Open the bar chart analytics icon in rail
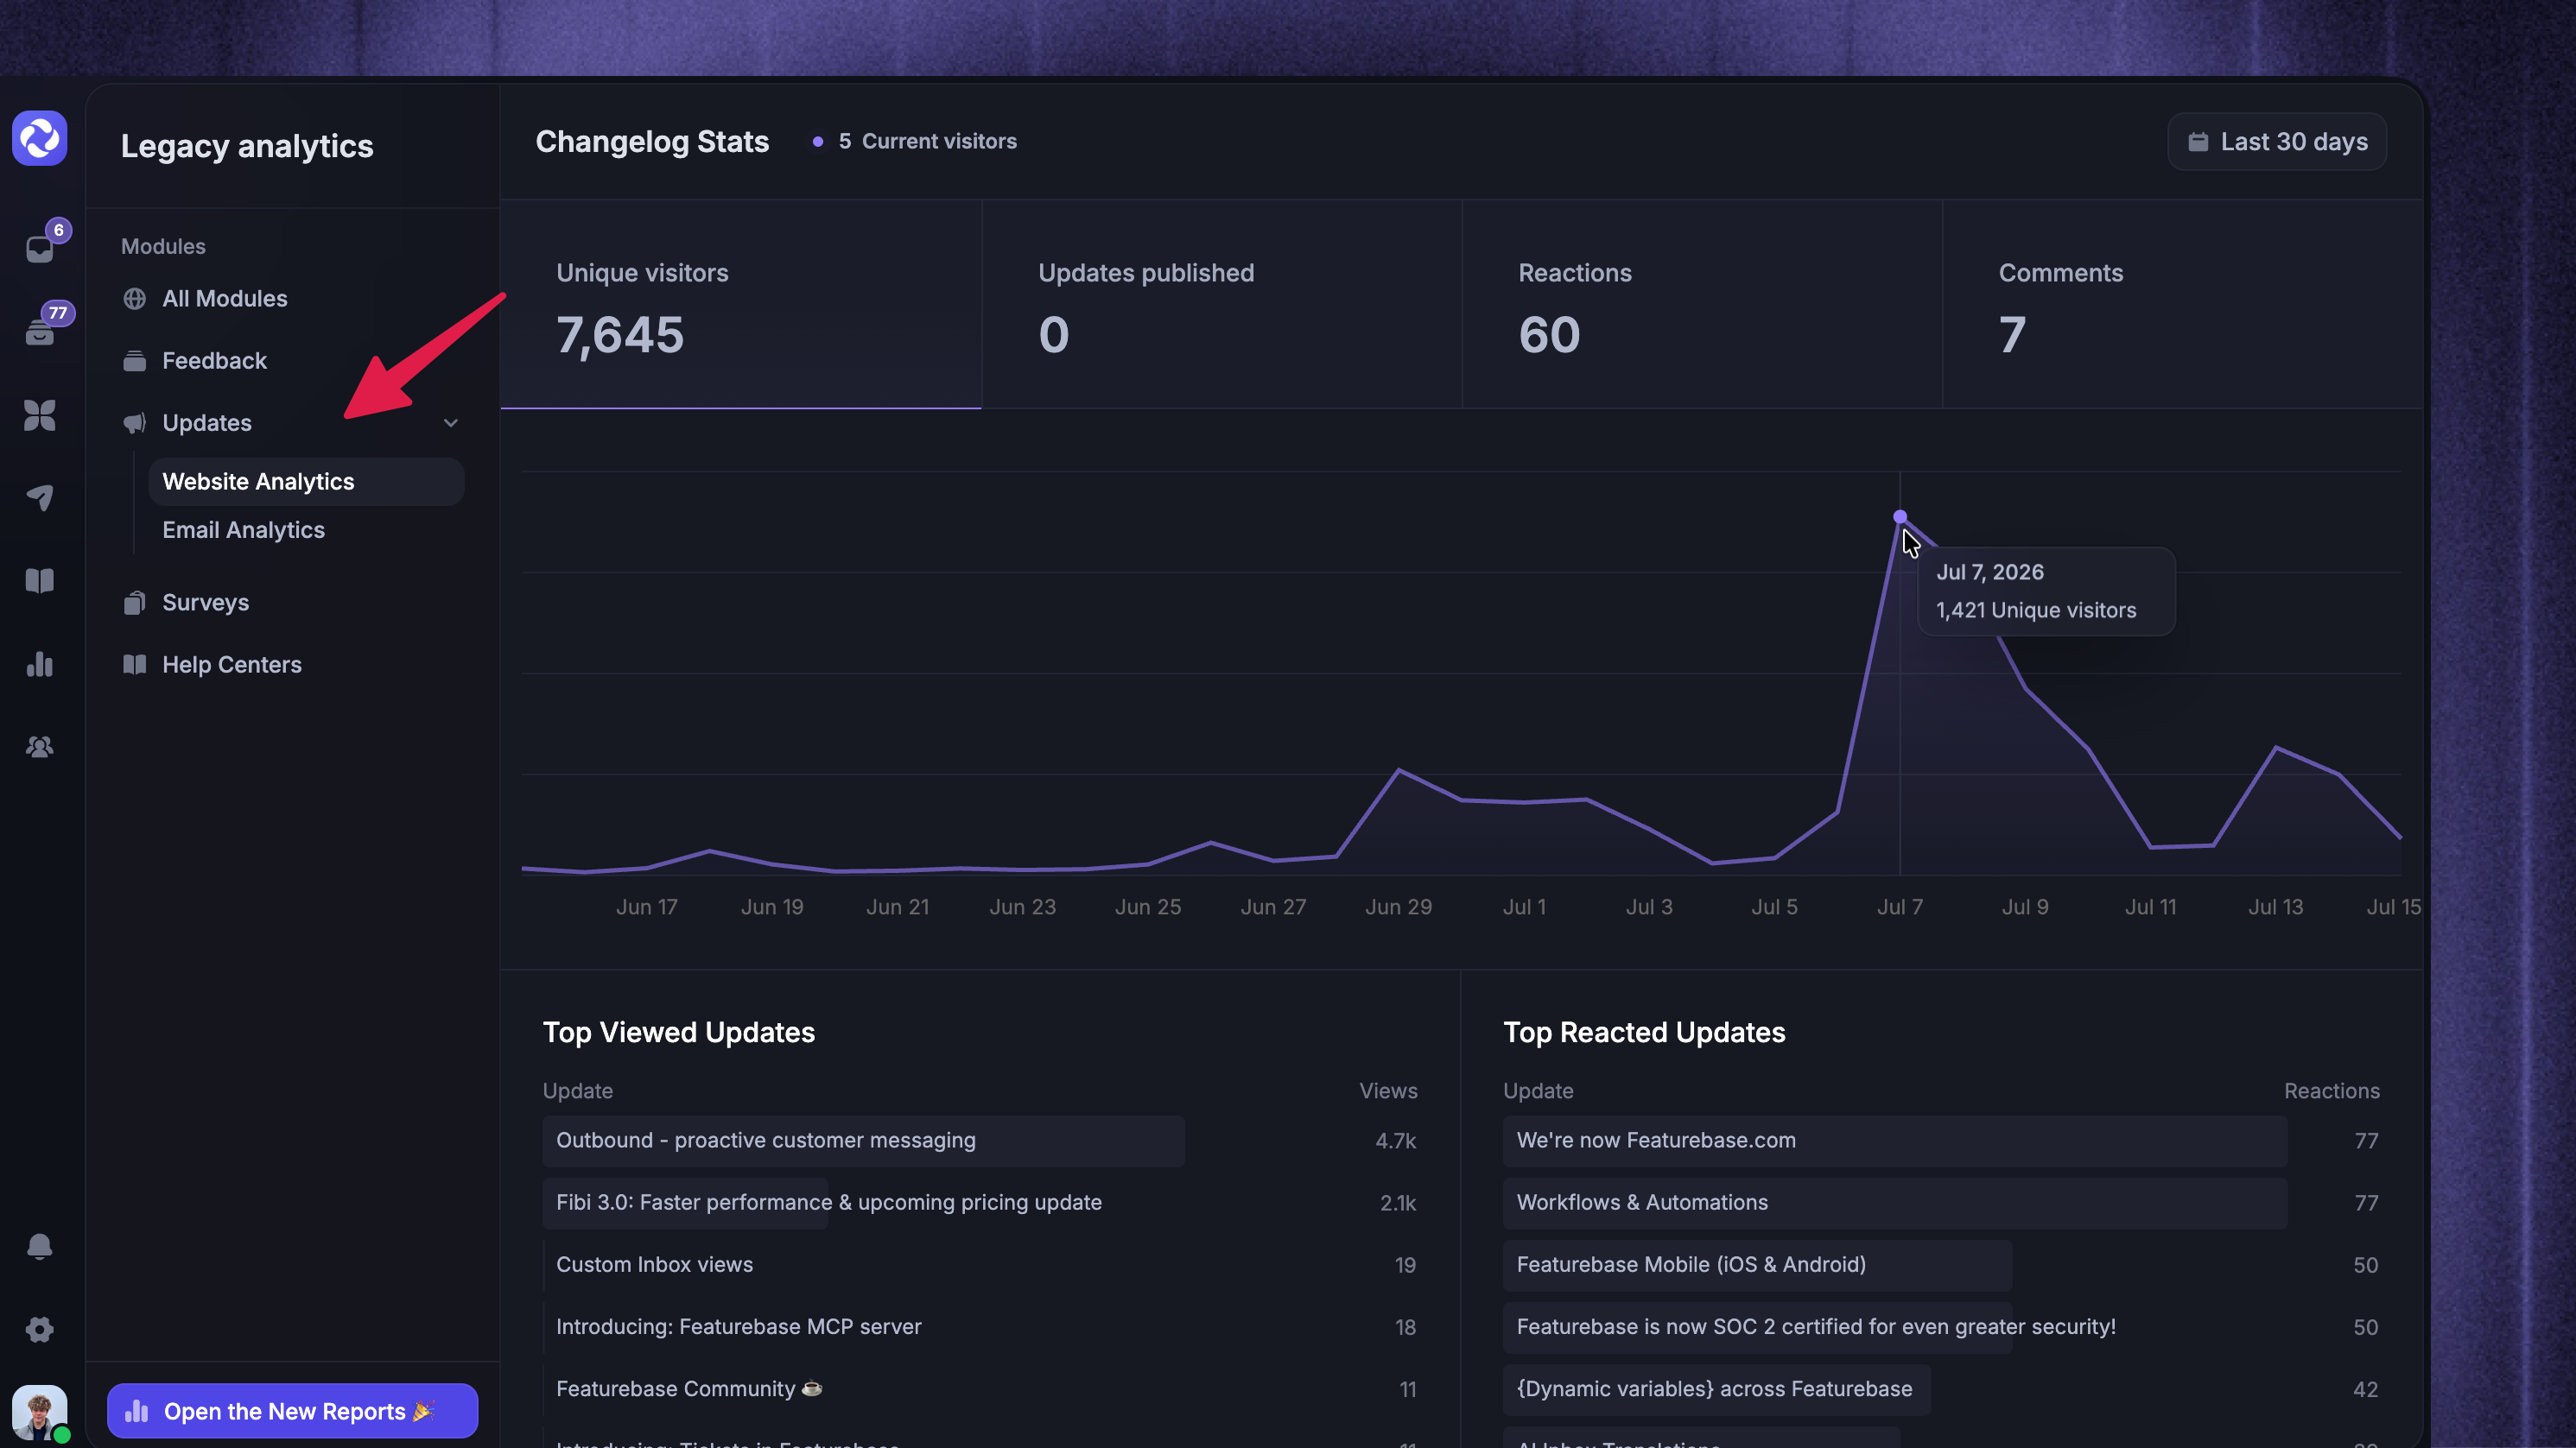2576x1448 pixels. point(40,663)
